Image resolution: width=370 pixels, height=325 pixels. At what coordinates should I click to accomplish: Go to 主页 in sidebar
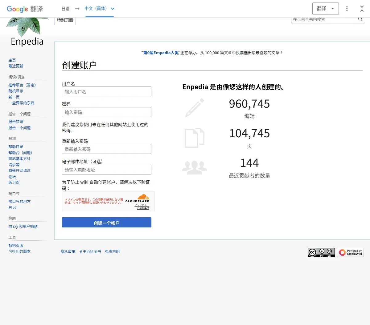tap(12, 60)
